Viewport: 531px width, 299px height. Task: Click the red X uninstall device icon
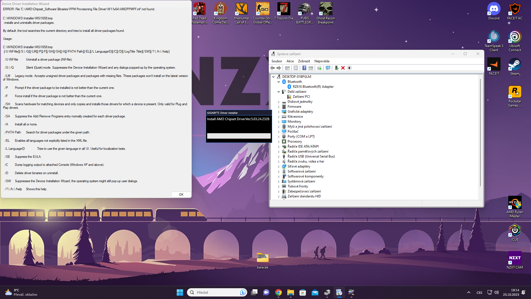(x=343, y=68)
